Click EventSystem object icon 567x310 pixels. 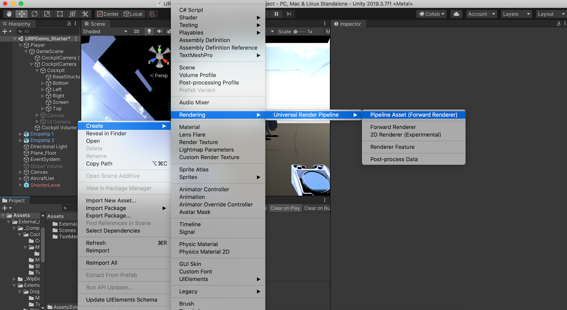pos(26,160)
